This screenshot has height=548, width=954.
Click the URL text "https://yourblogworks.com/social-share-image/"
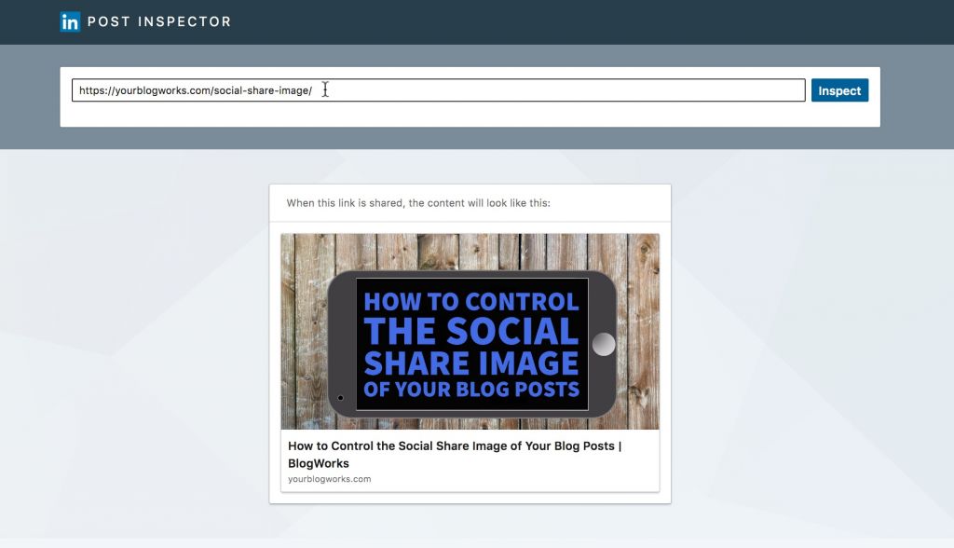point(196,90)
